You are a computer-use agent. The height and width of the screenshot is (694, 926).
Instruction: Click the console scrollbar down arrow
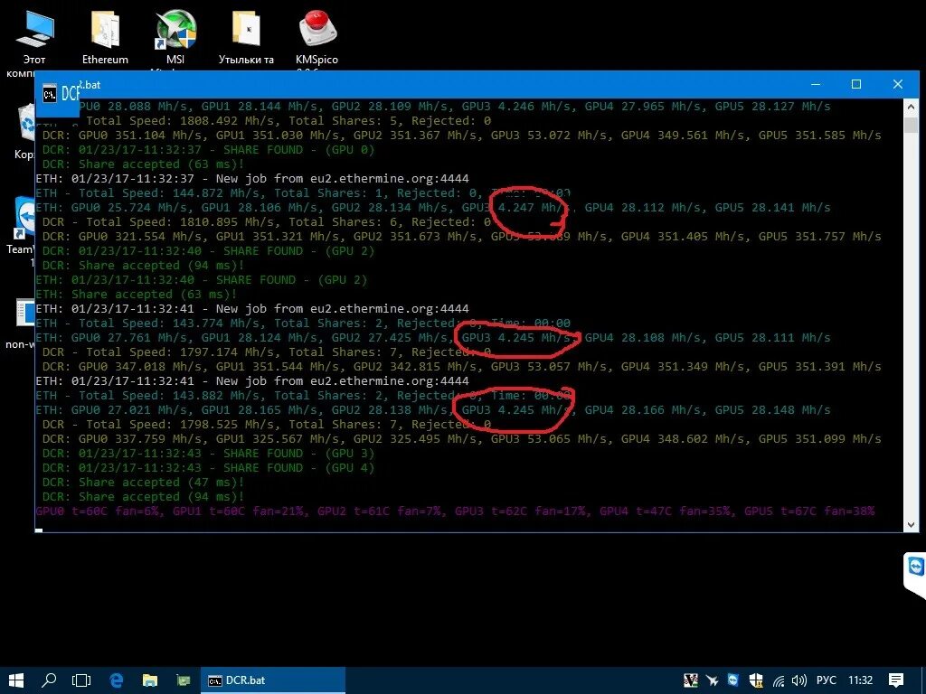[x=911, y=524]
